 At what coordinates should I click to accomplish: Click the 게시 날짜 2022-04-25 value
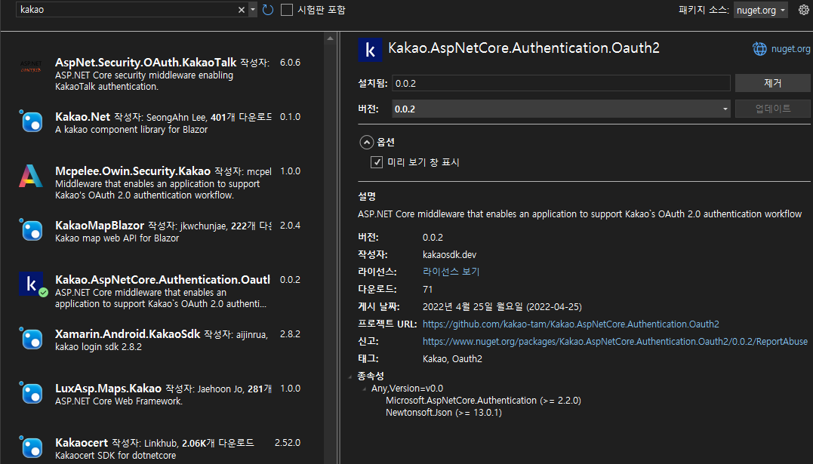(x=502, y=307)
